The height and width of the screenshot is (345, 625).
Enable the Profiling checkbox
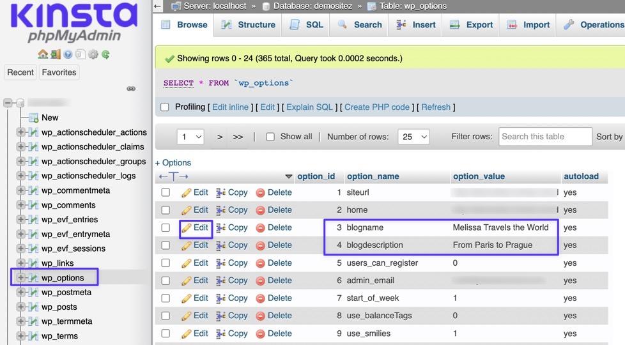[165, 107]
